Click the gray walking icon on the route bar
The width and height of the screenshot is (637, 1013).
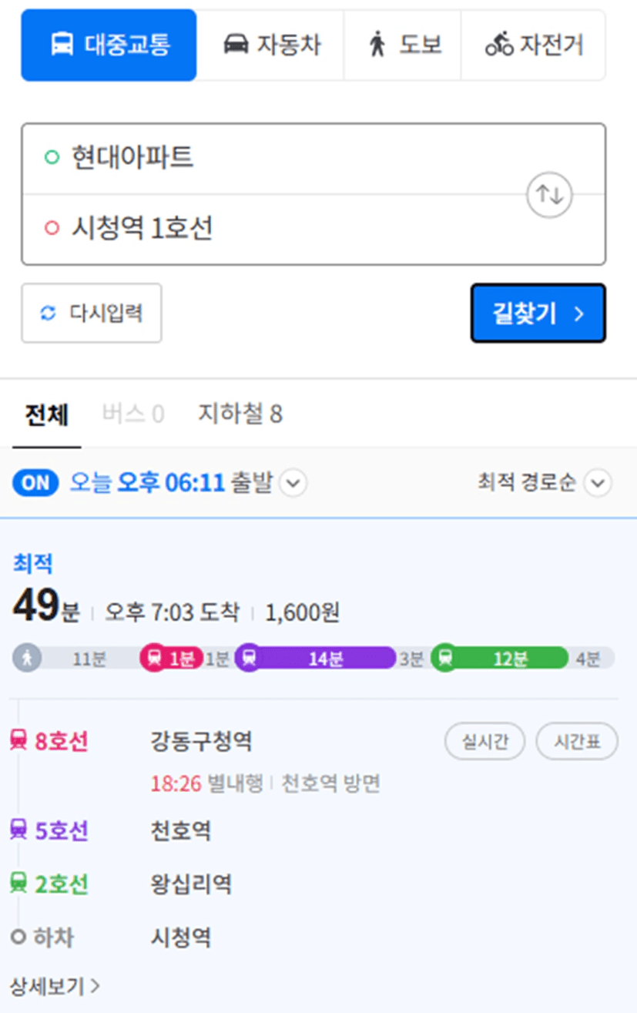tap(27, 659)
